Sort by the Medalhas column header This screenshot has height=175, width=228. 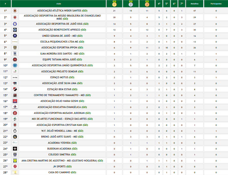click(195, 4)
